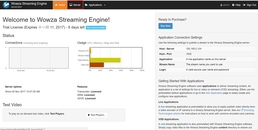Click 'A live application name on this server'
This screenshot has height=130, width=258.
tap(206, 59)
